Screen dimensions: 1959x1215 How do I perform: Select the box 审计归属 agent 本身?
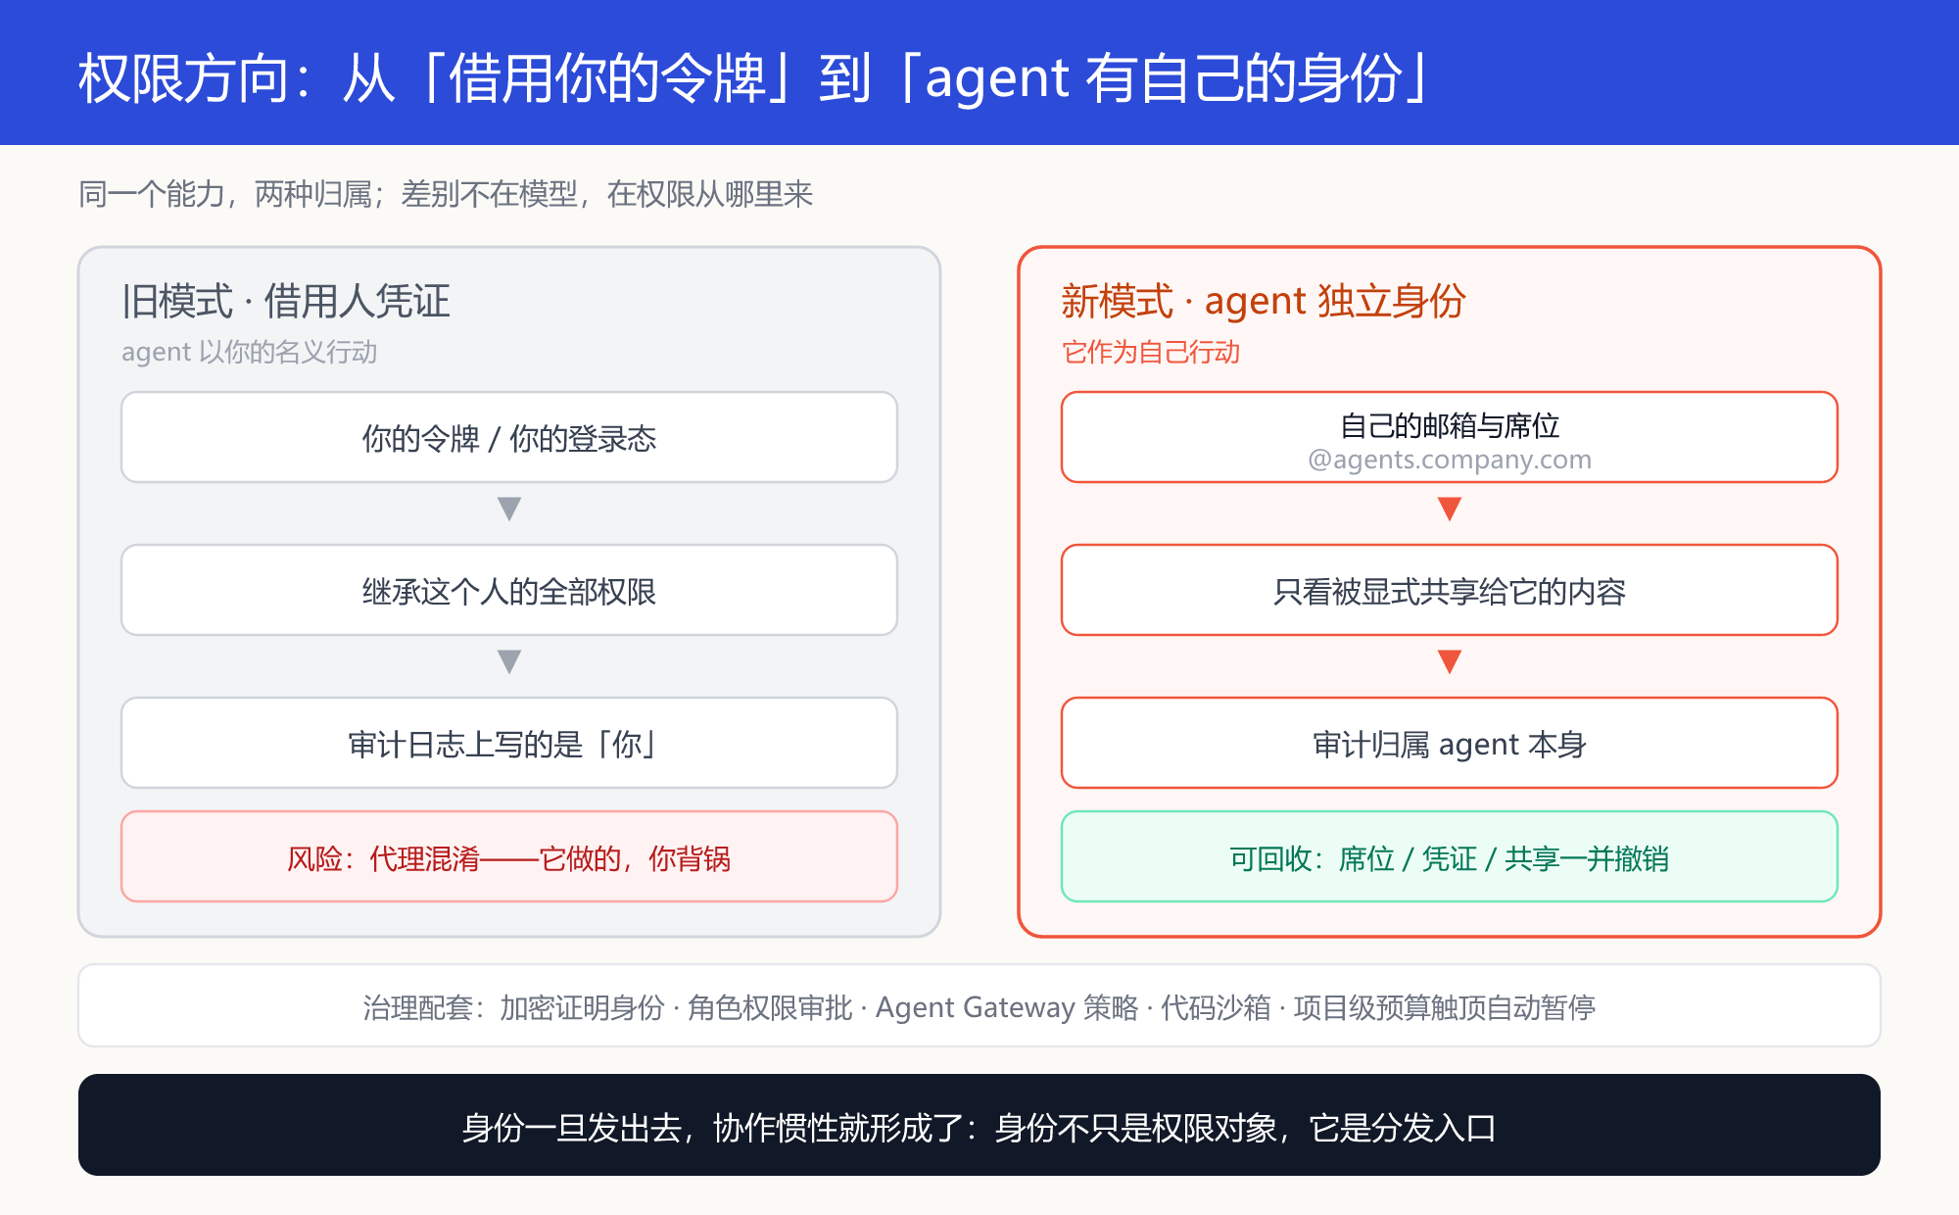click(x=1450, y=743)
